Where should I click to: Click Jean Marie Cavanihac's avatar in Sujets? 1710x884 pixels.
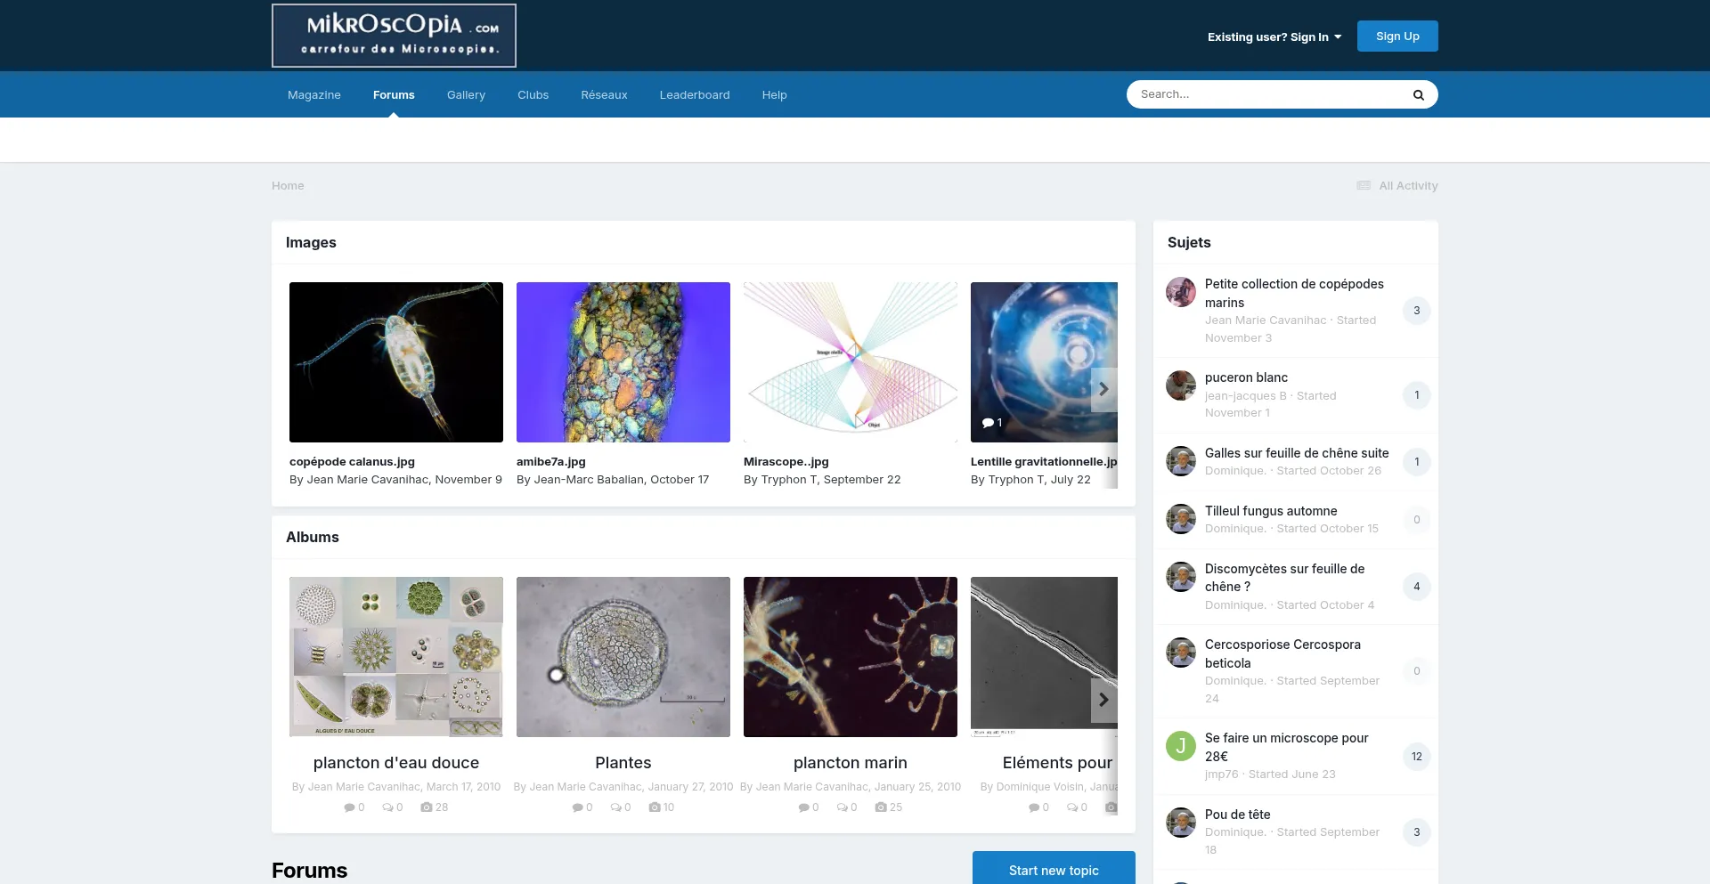coord(1181,292)
